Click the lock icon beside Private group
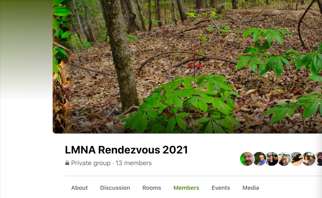The height and width of the screenshot is (198, 322). tap(67, 163)
